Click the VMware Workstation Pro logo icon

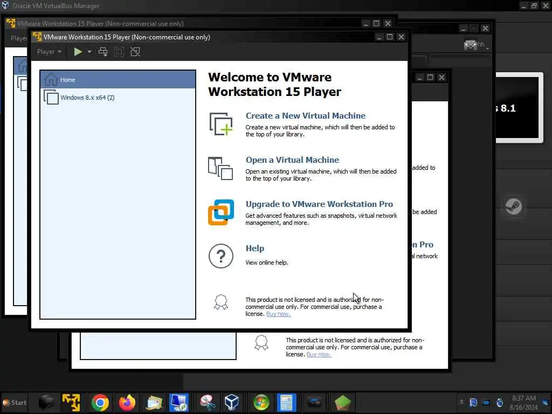pyautogui.click(x=221, y=212)
